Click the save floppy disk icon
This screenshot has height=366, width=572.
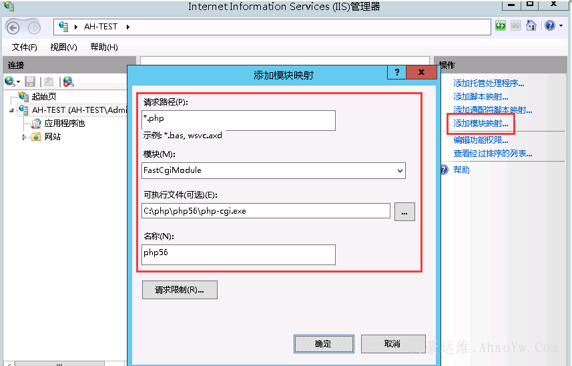coord(30,81)
